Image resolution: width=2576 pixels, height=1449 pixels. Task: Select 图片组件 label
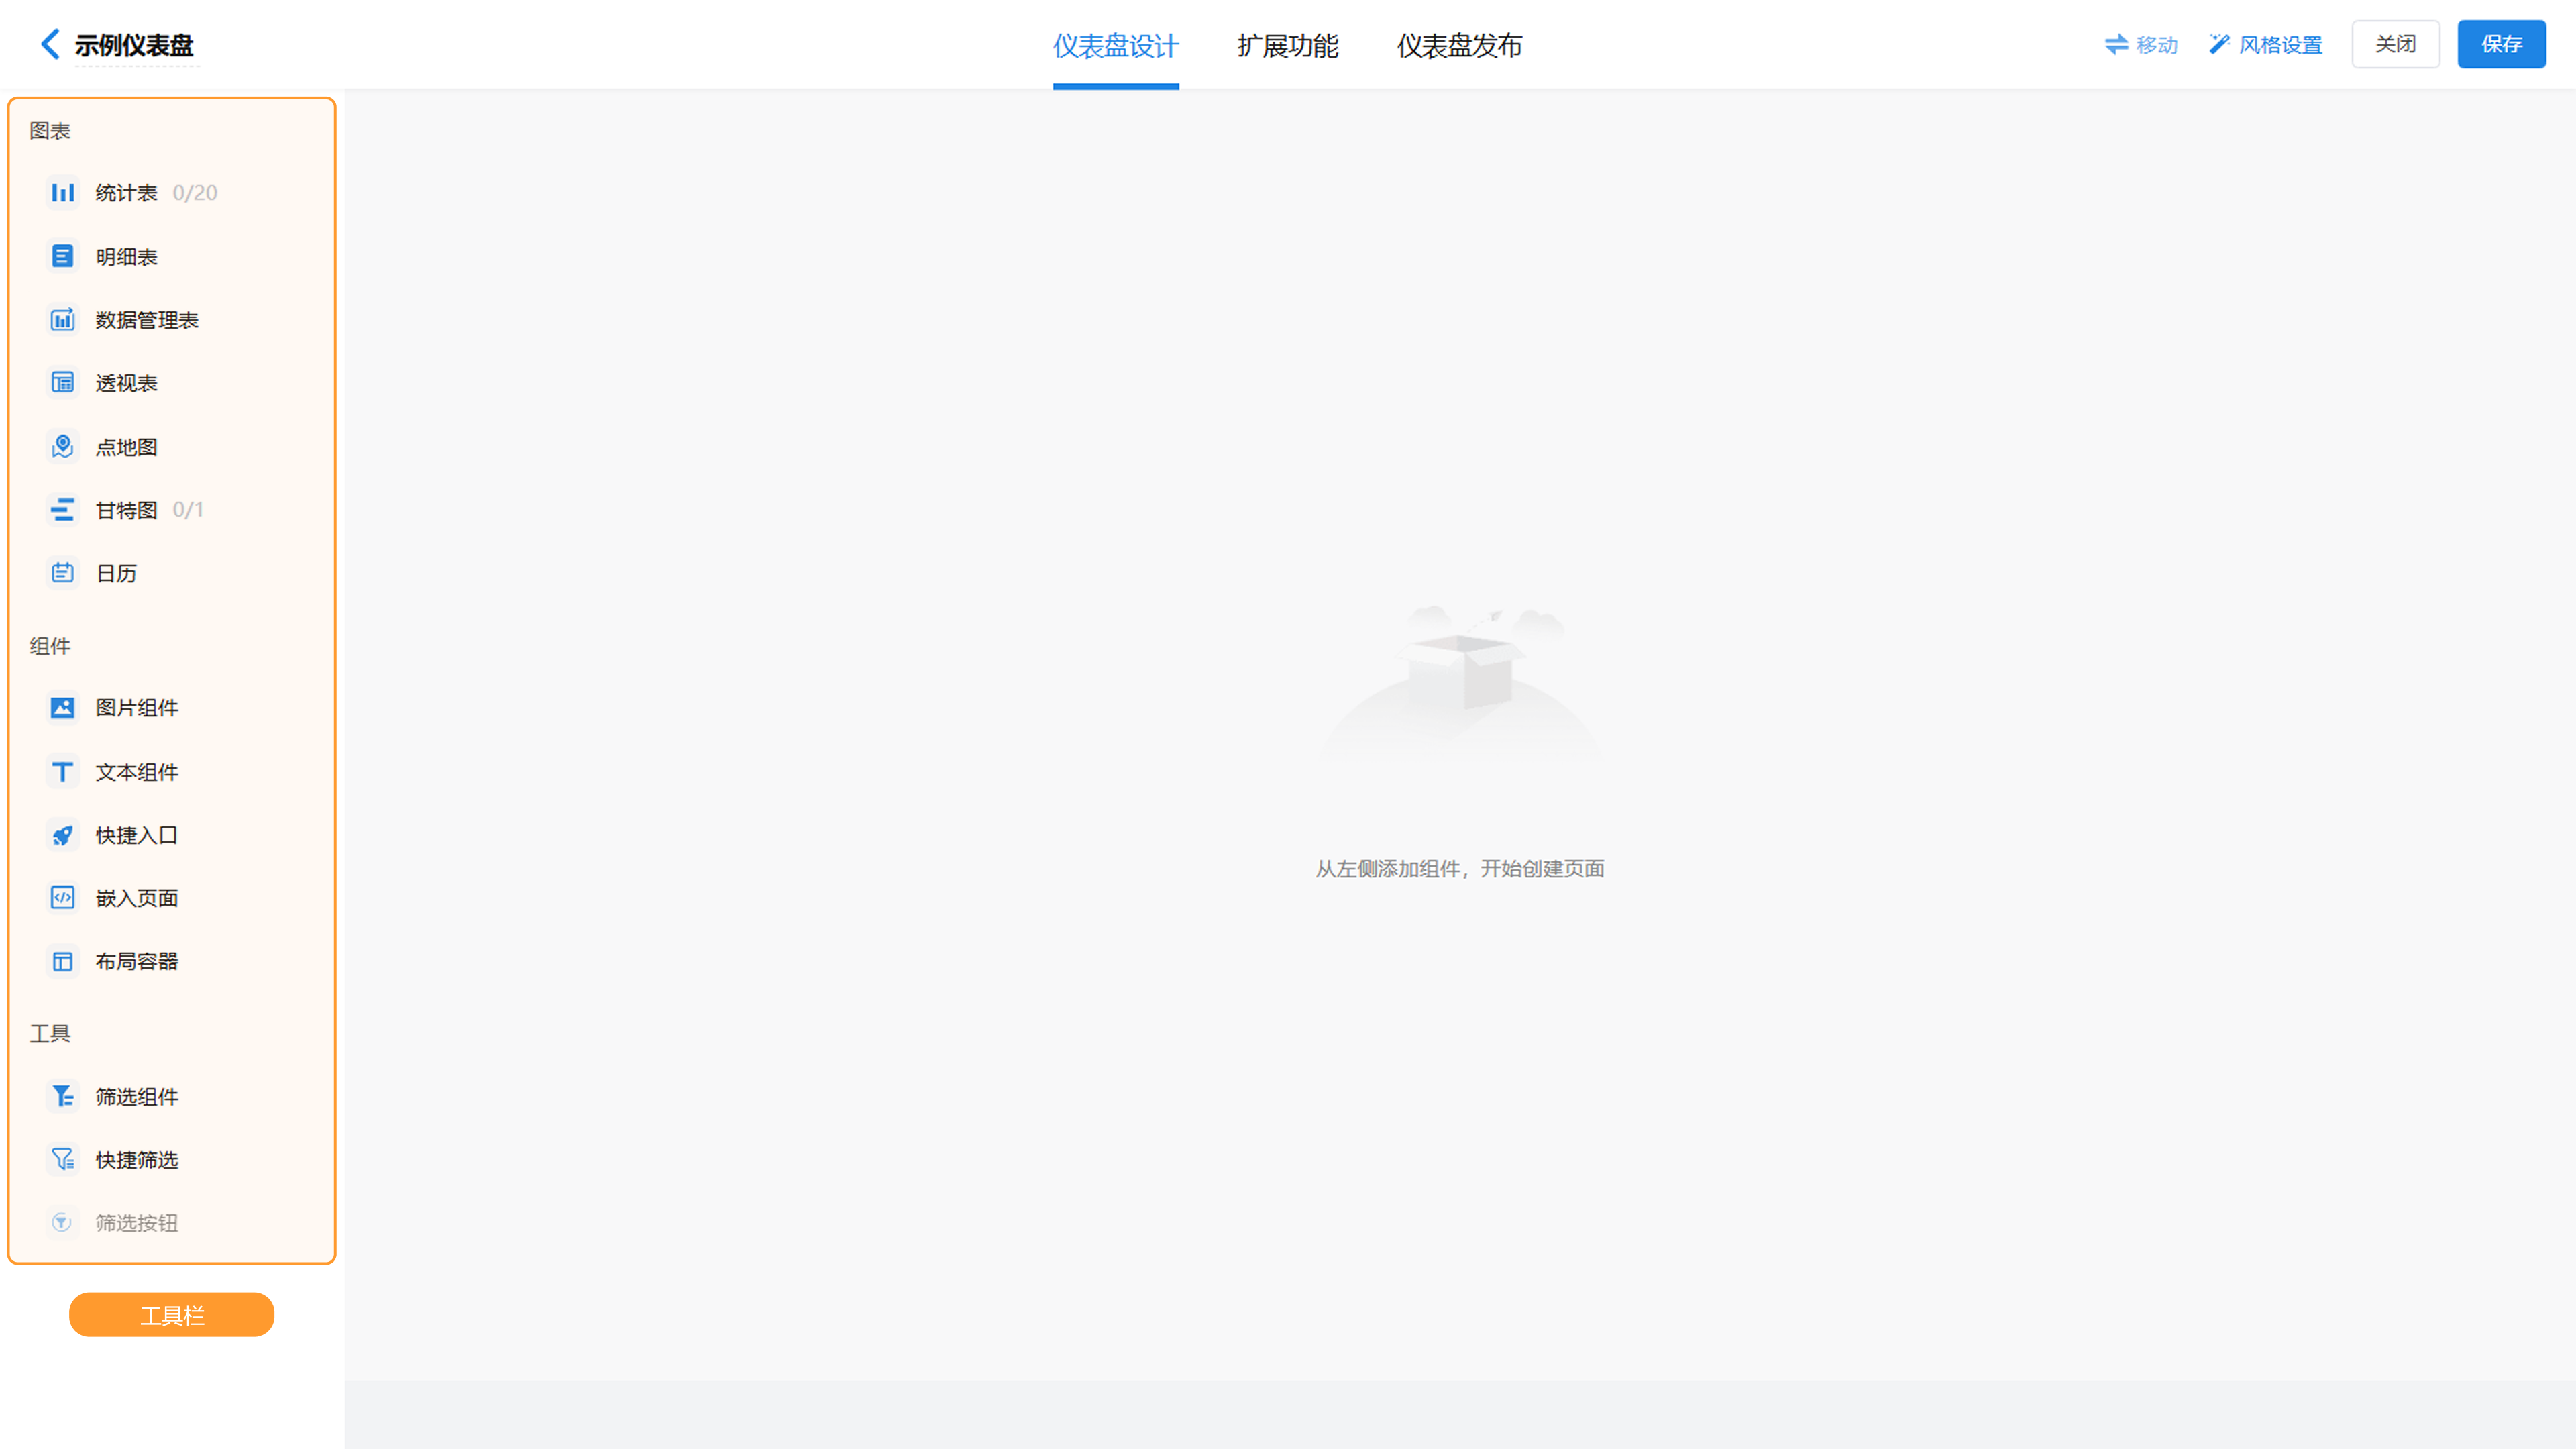(x=137, y=707)
